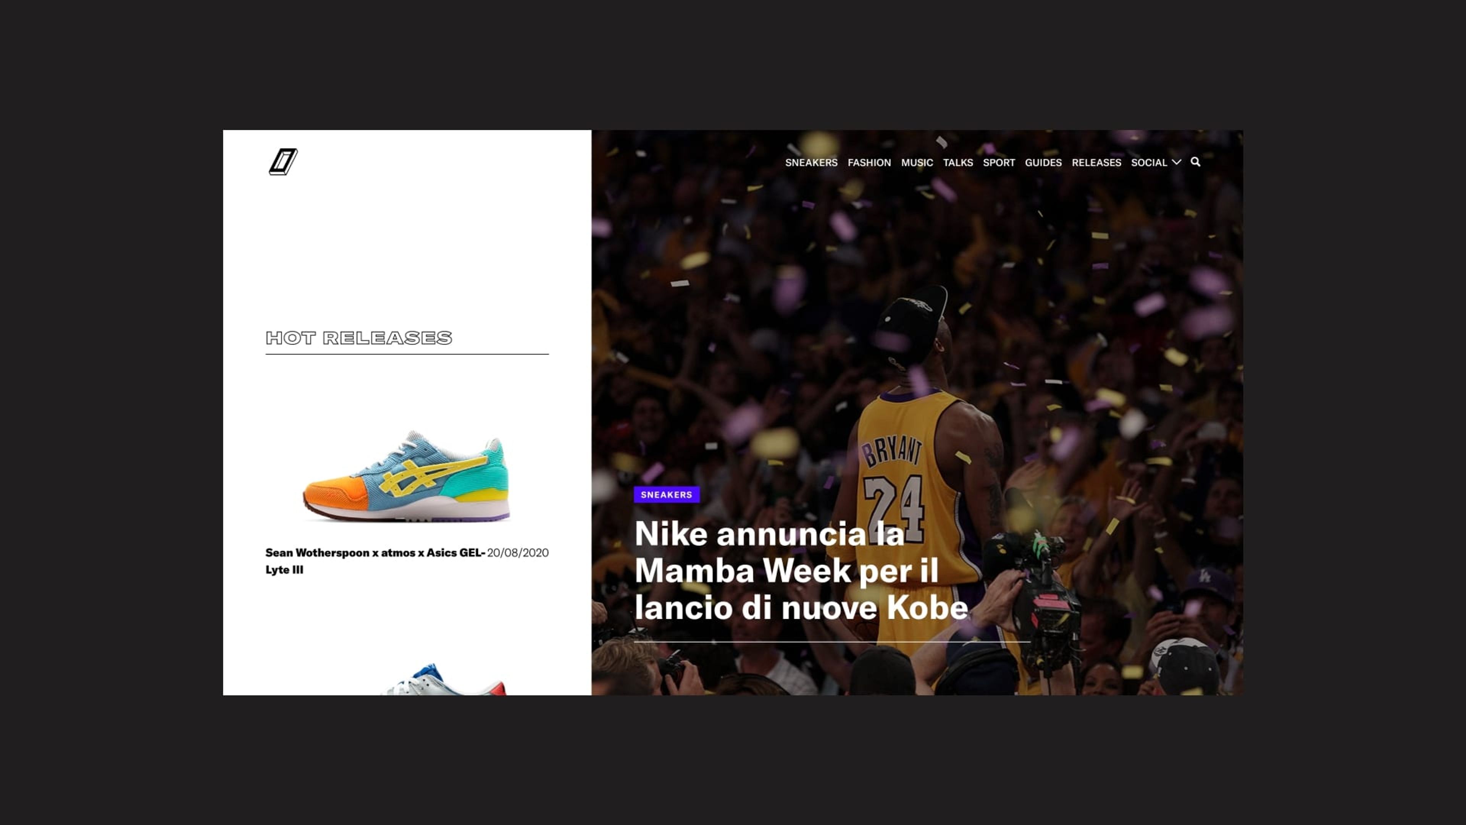Viewport: 1466px width, 825px height.
Task: Click the site logo icon
Action: click(283, 162)
